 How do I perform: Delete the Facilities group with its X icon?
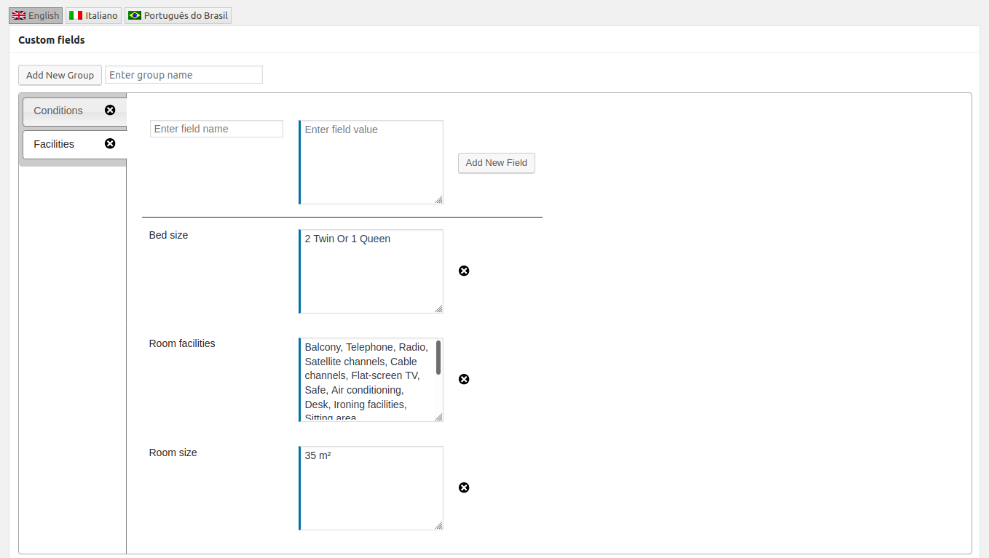point(110,144)
